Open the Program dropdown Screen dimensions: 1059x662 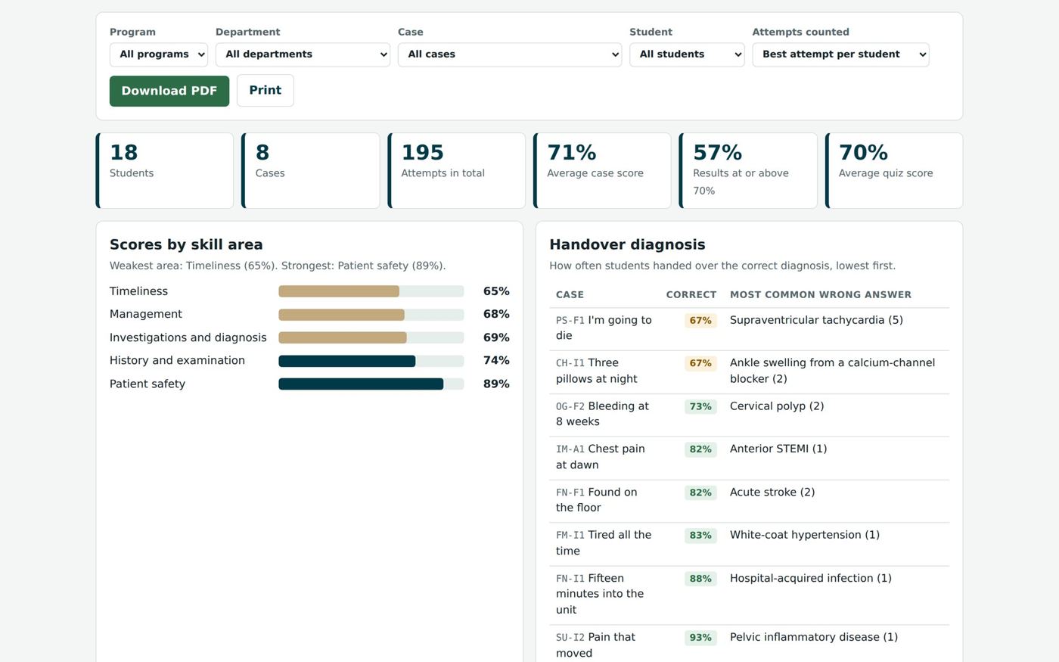[x=159, y=54]
